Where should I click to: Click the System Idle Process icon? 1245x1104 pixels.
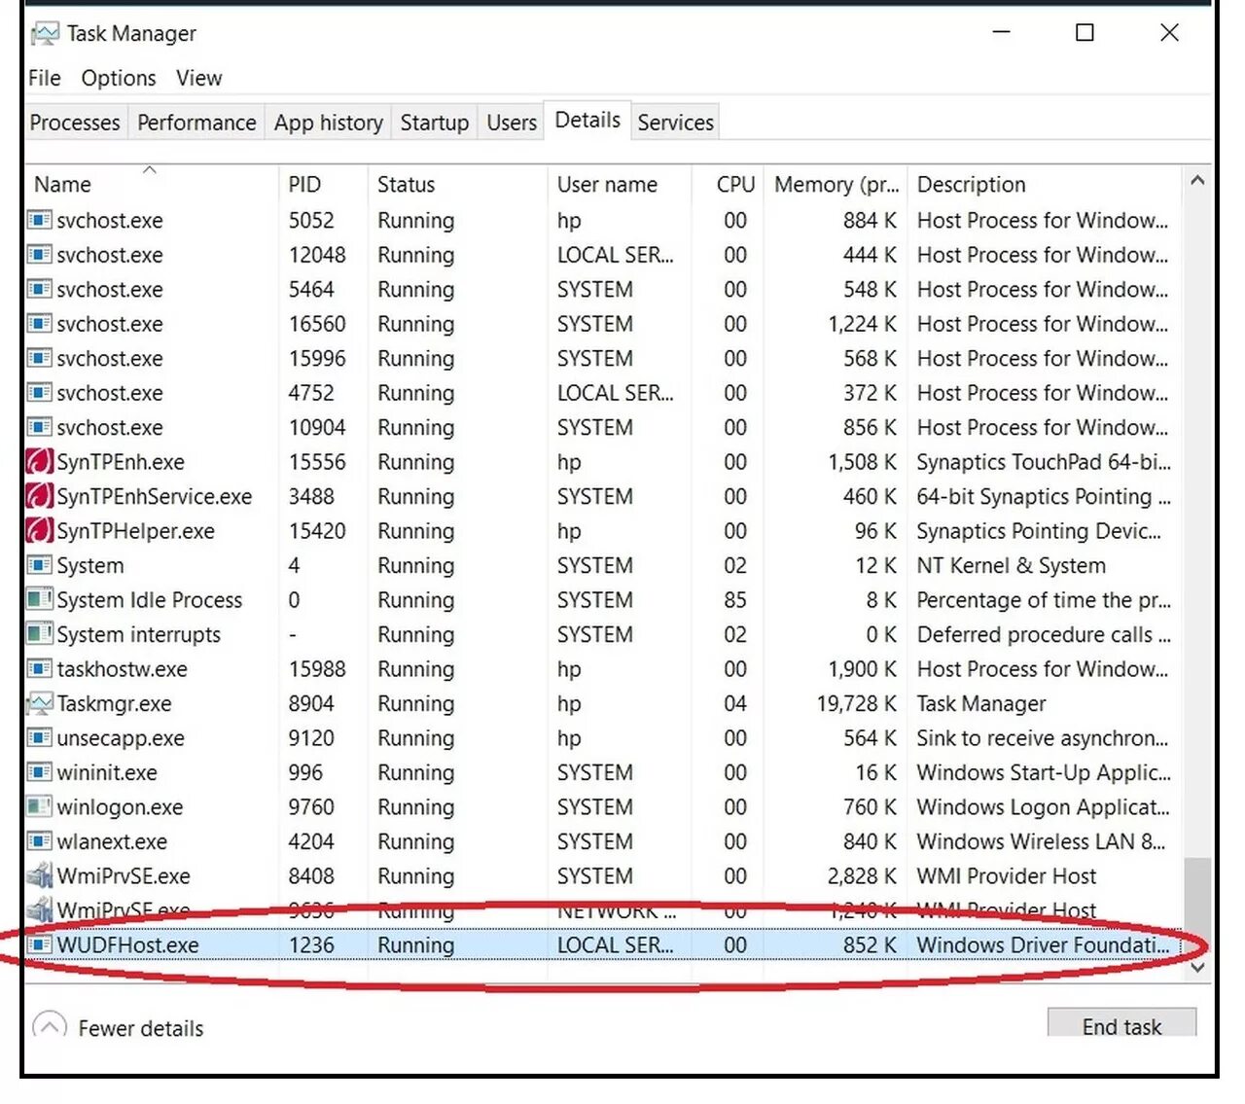(39, 600)
